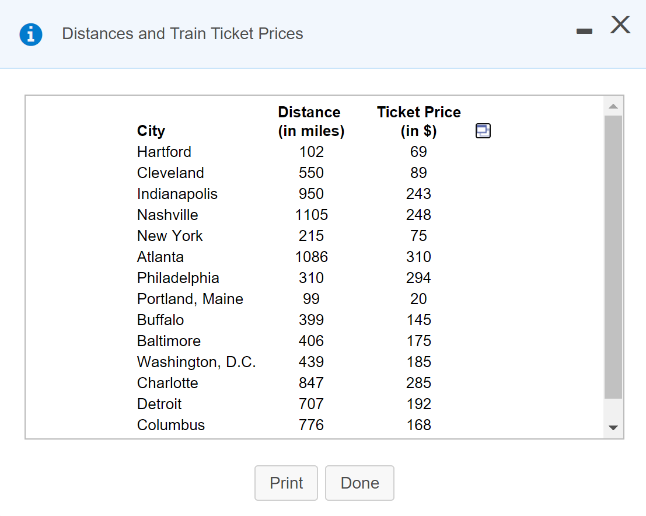Click the City column header

coord(151,131)
